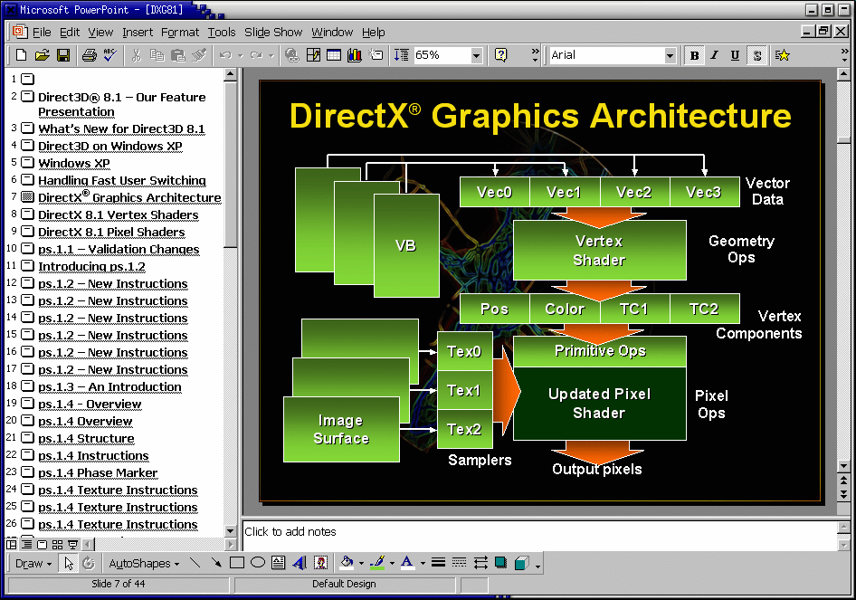Open the Slide Show menu
This screenshot has height=600, width=856.
(273, 33)
